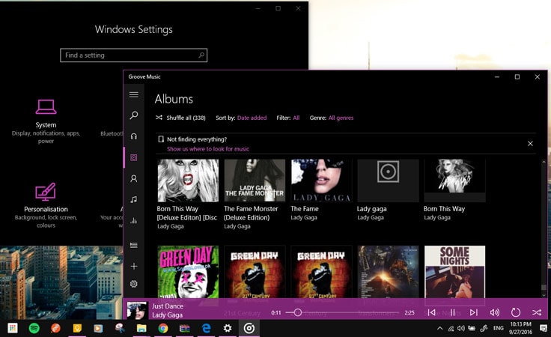The image size is (551, 337).
Task: Click the Albums page heading
Action: point(174,99)
